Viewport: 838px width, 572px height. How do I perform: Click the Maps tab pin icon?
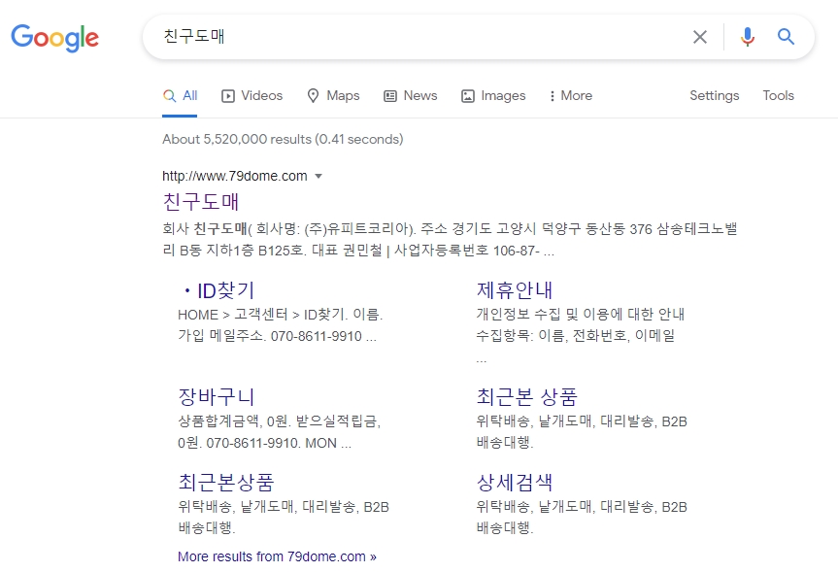(314, 96)
